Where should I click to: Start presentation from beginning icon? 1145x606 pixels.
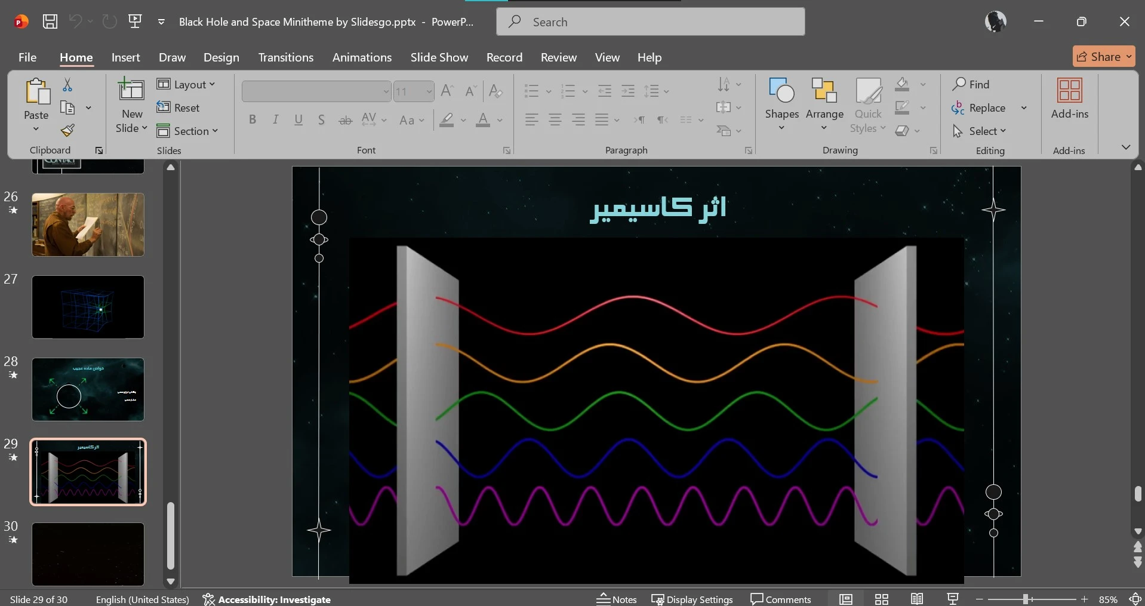click(136, 22)
